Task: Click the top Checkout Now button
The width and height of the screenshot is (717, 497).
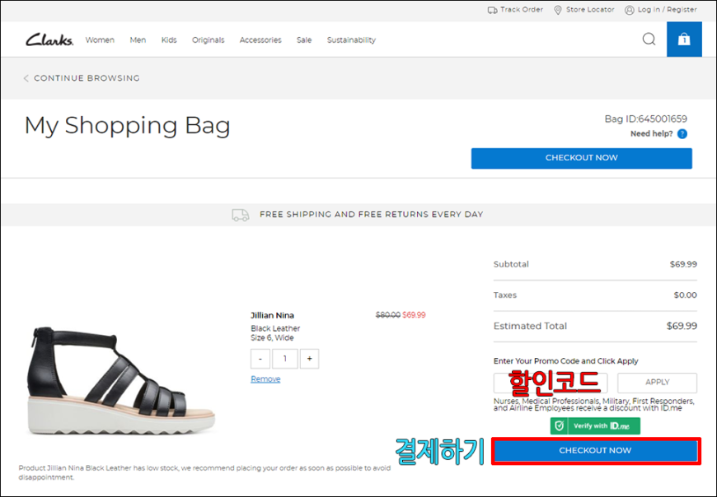Action: [582, 158]
